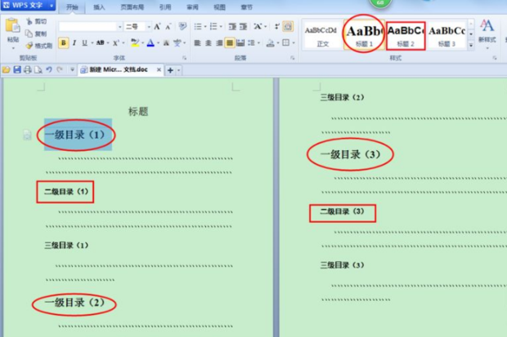Screen dimensions: 507x337
Task: Click the borders grid icon
Action: point(286,42)
